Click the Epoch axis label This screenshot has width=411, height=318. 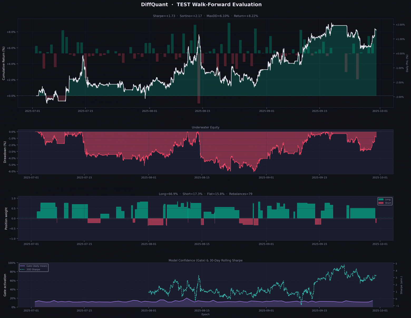coord(205,314)
